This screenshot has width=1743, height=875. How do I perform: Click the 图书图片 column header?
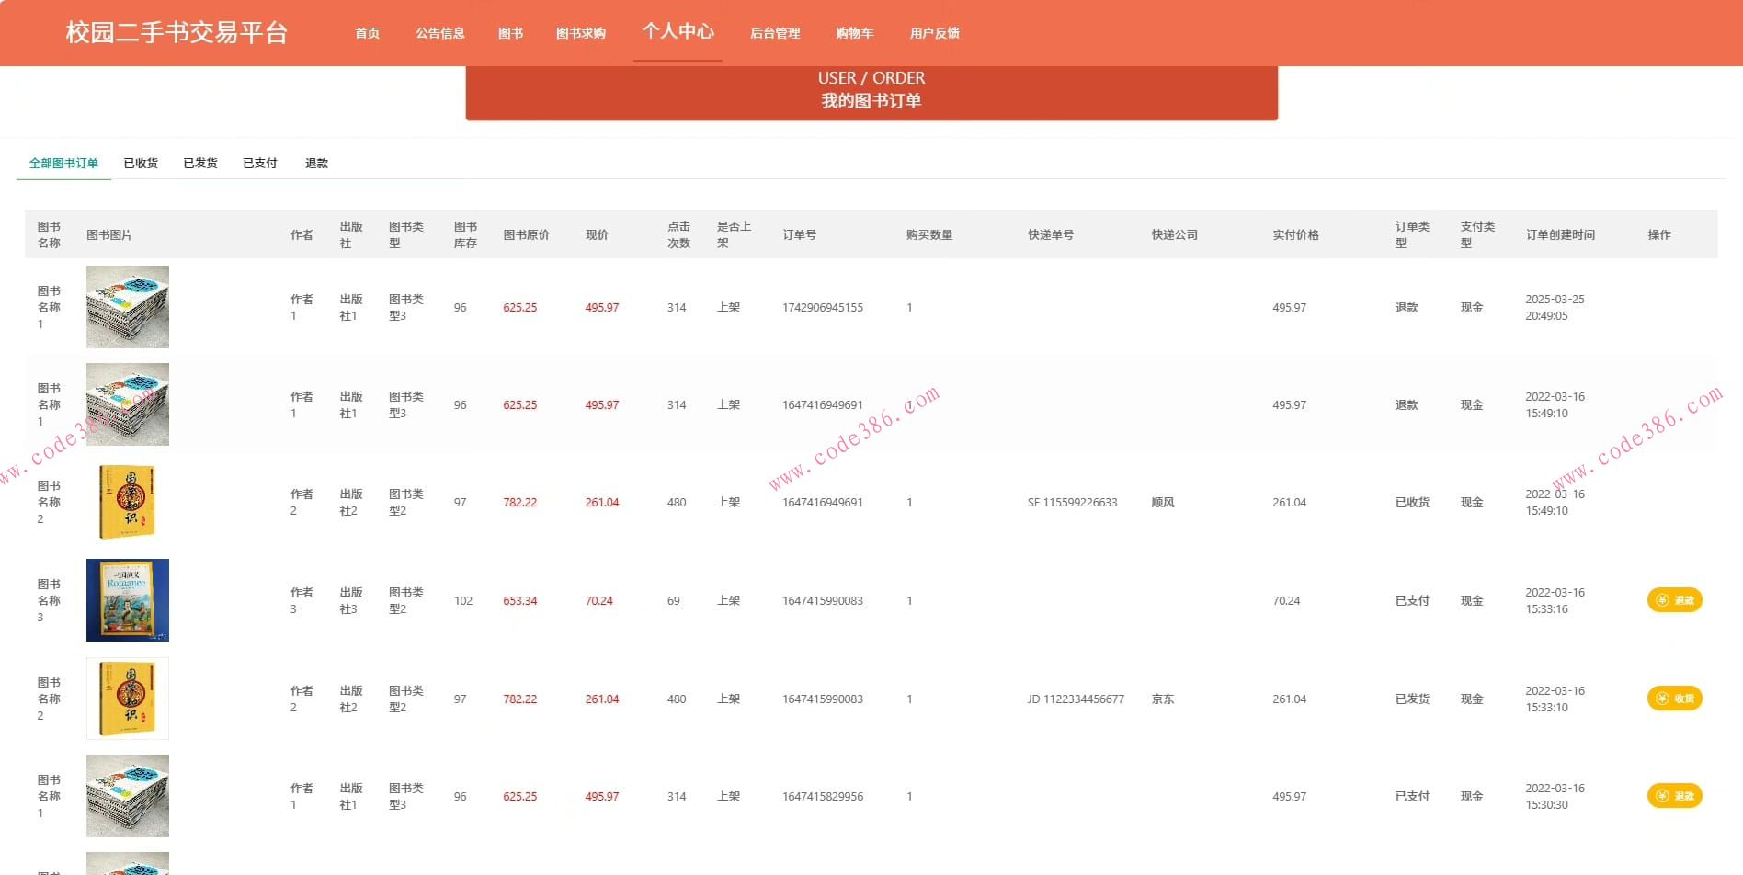point(109,235)
